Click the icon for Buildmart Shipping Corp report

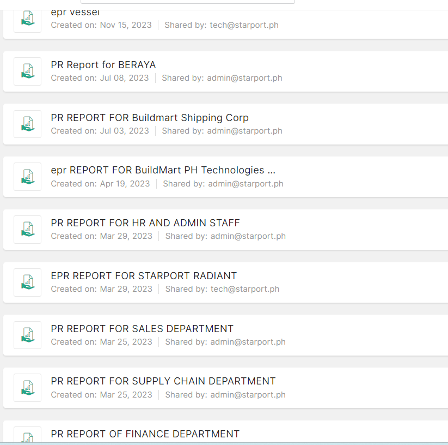click(27, 124)
